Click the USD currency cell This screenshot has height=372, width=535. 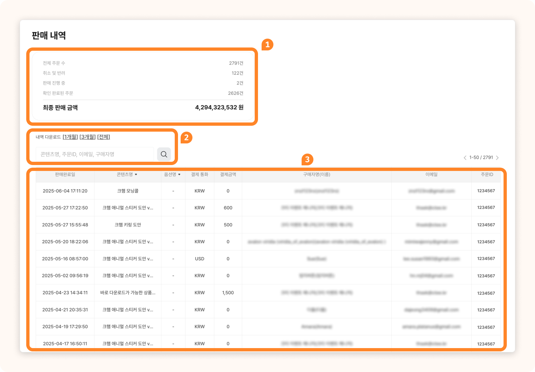(x=199, y=259)
